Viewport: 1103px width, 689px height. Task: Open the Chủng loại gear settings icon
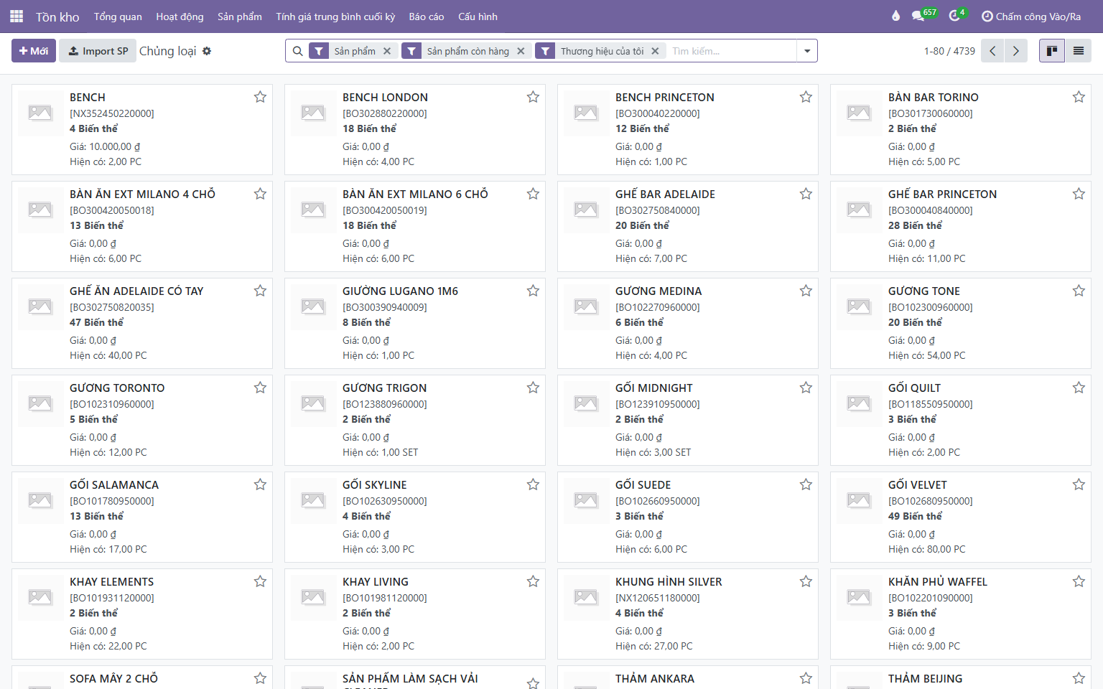click(207, 51)
